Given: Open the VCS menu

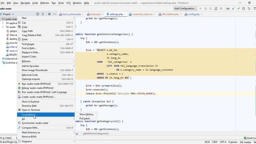Looking at the screenshot, I should tap(68, 3).
